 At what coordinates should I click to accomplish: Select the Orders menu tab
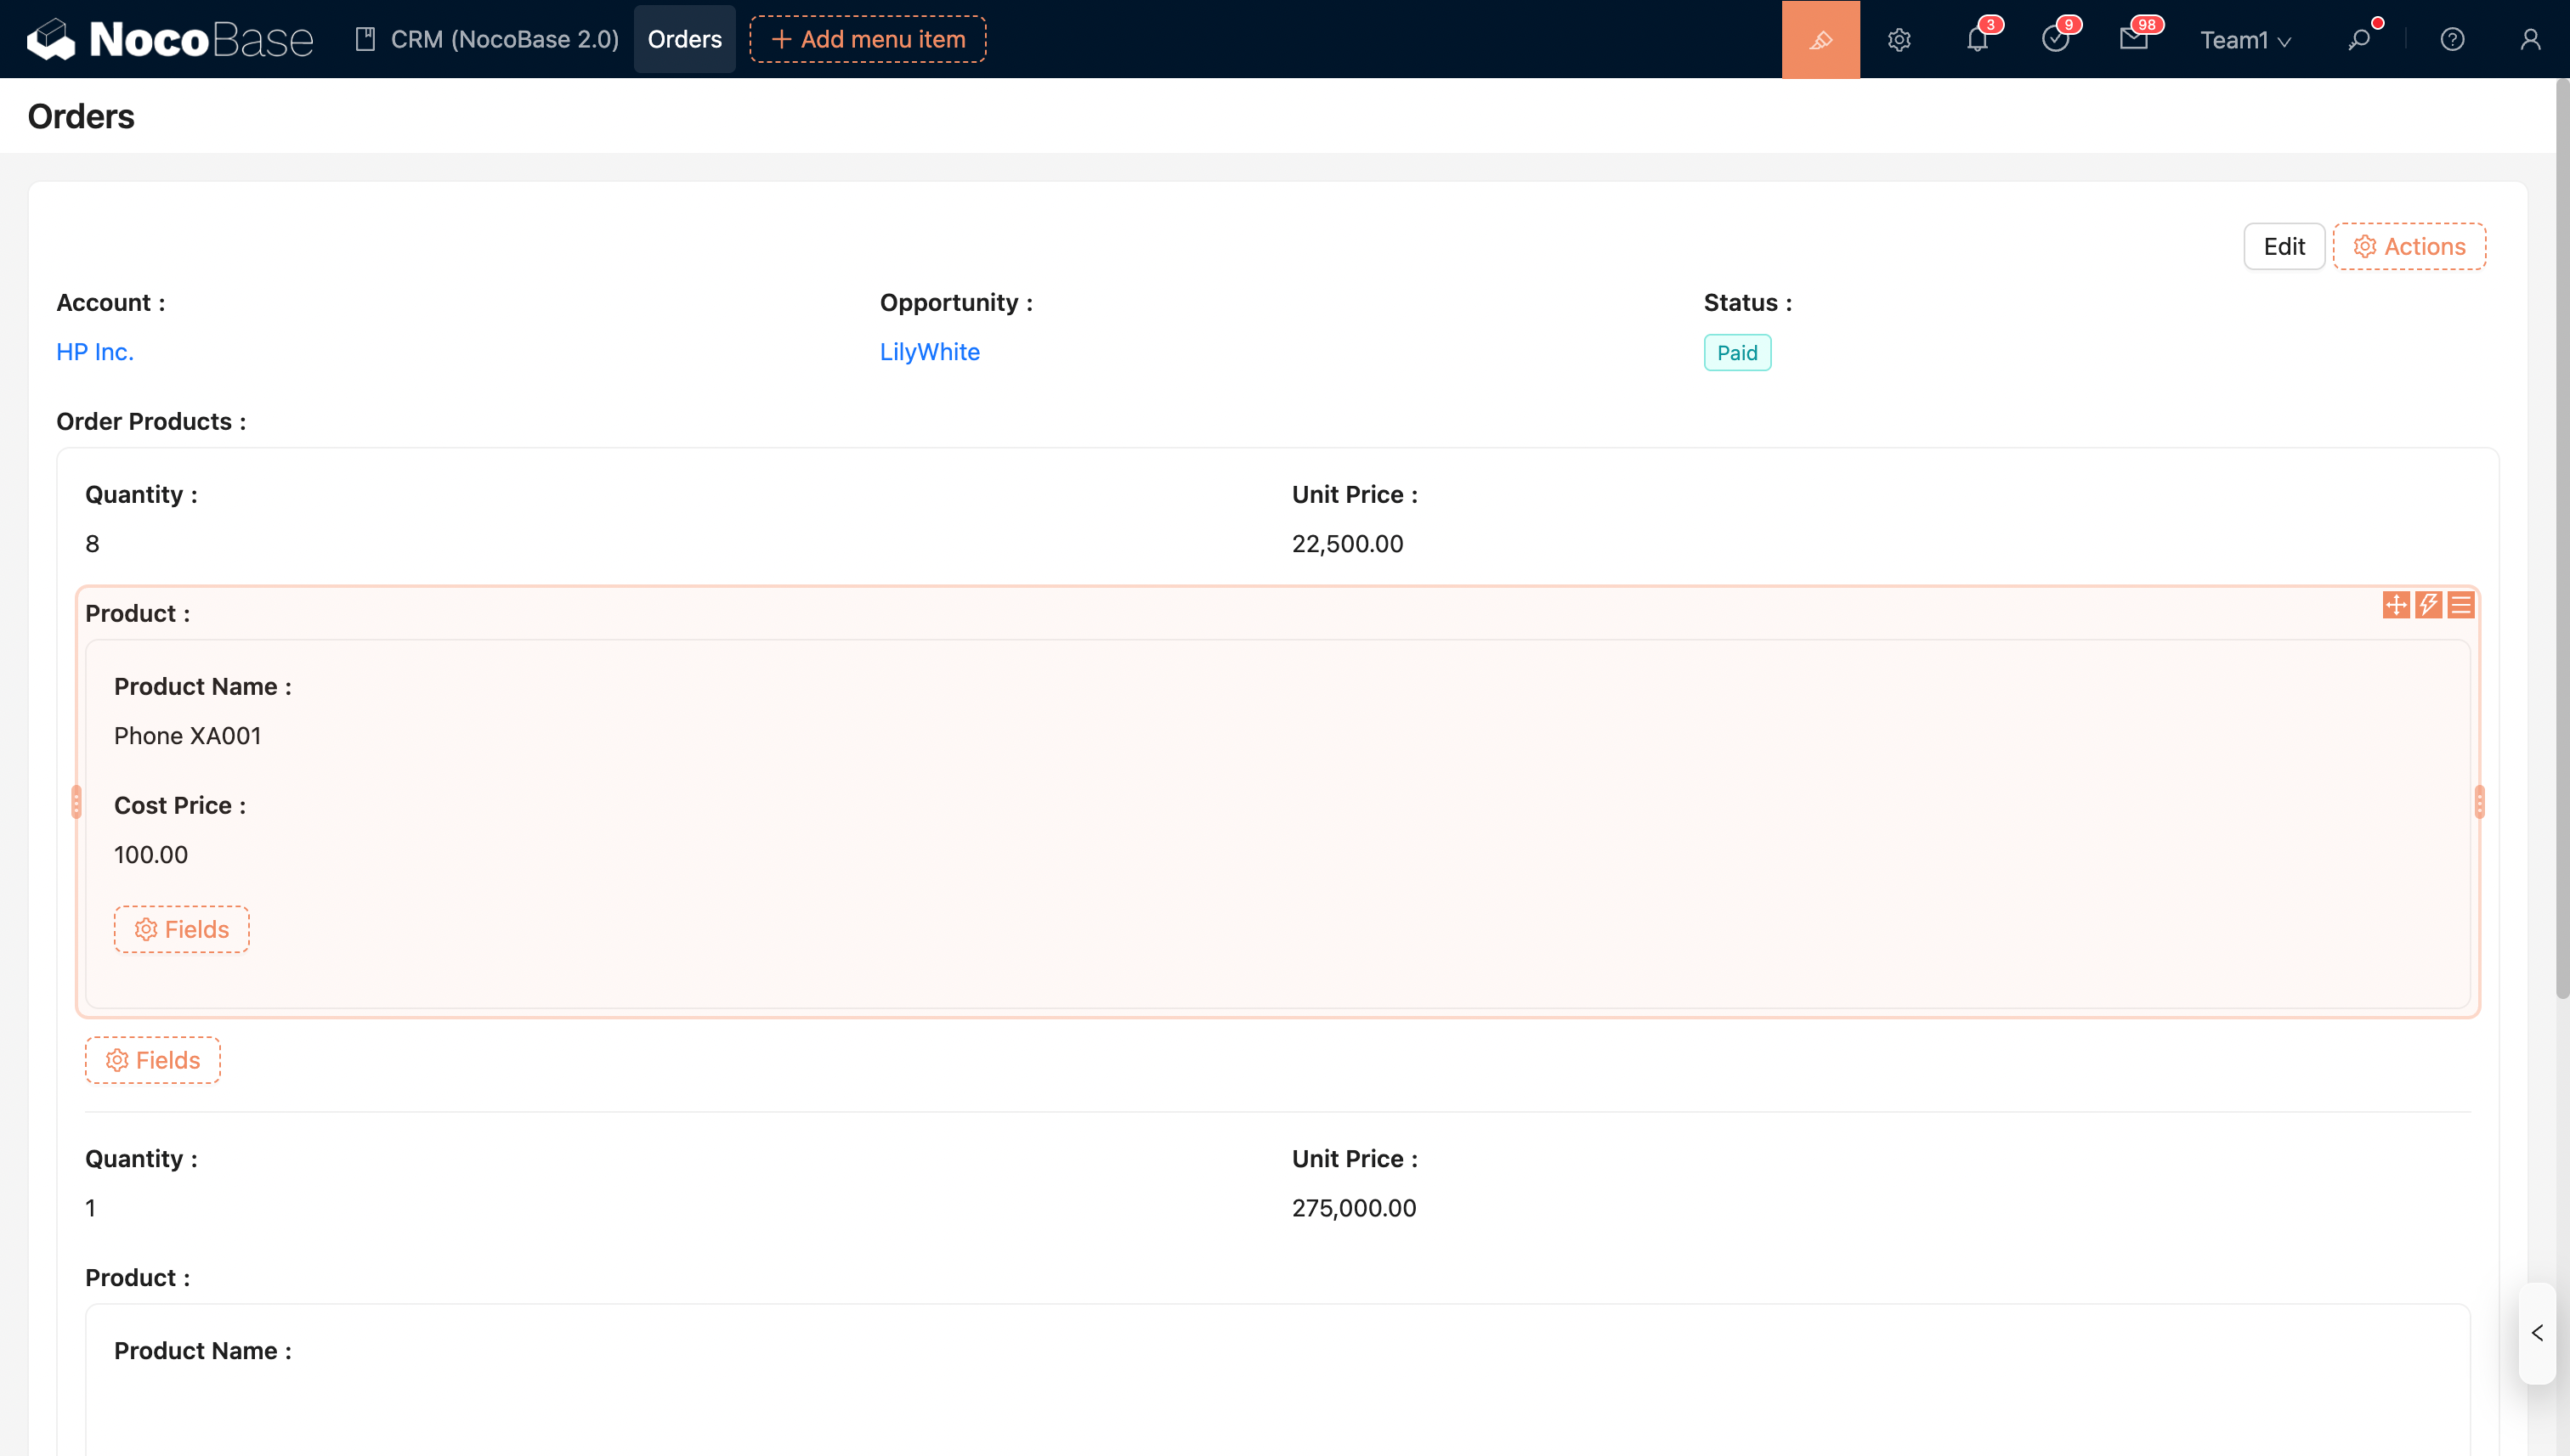click(x=684, y=39)
